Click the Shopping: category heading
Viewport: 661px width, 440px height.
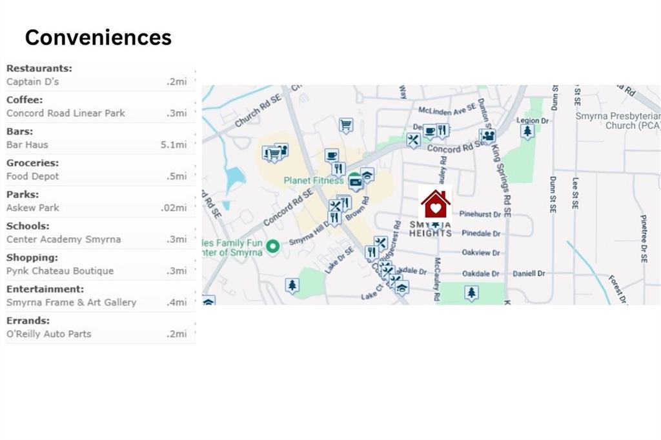coord(32,257)
